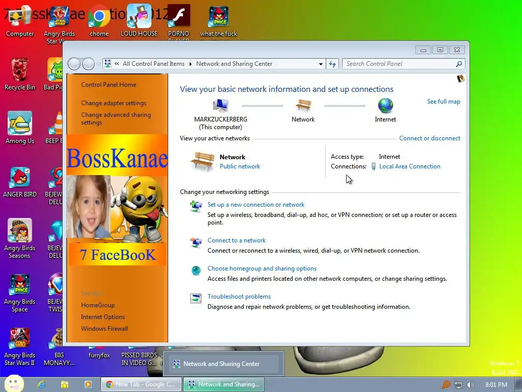Open the Start menu smiley button

click(14, 383)
